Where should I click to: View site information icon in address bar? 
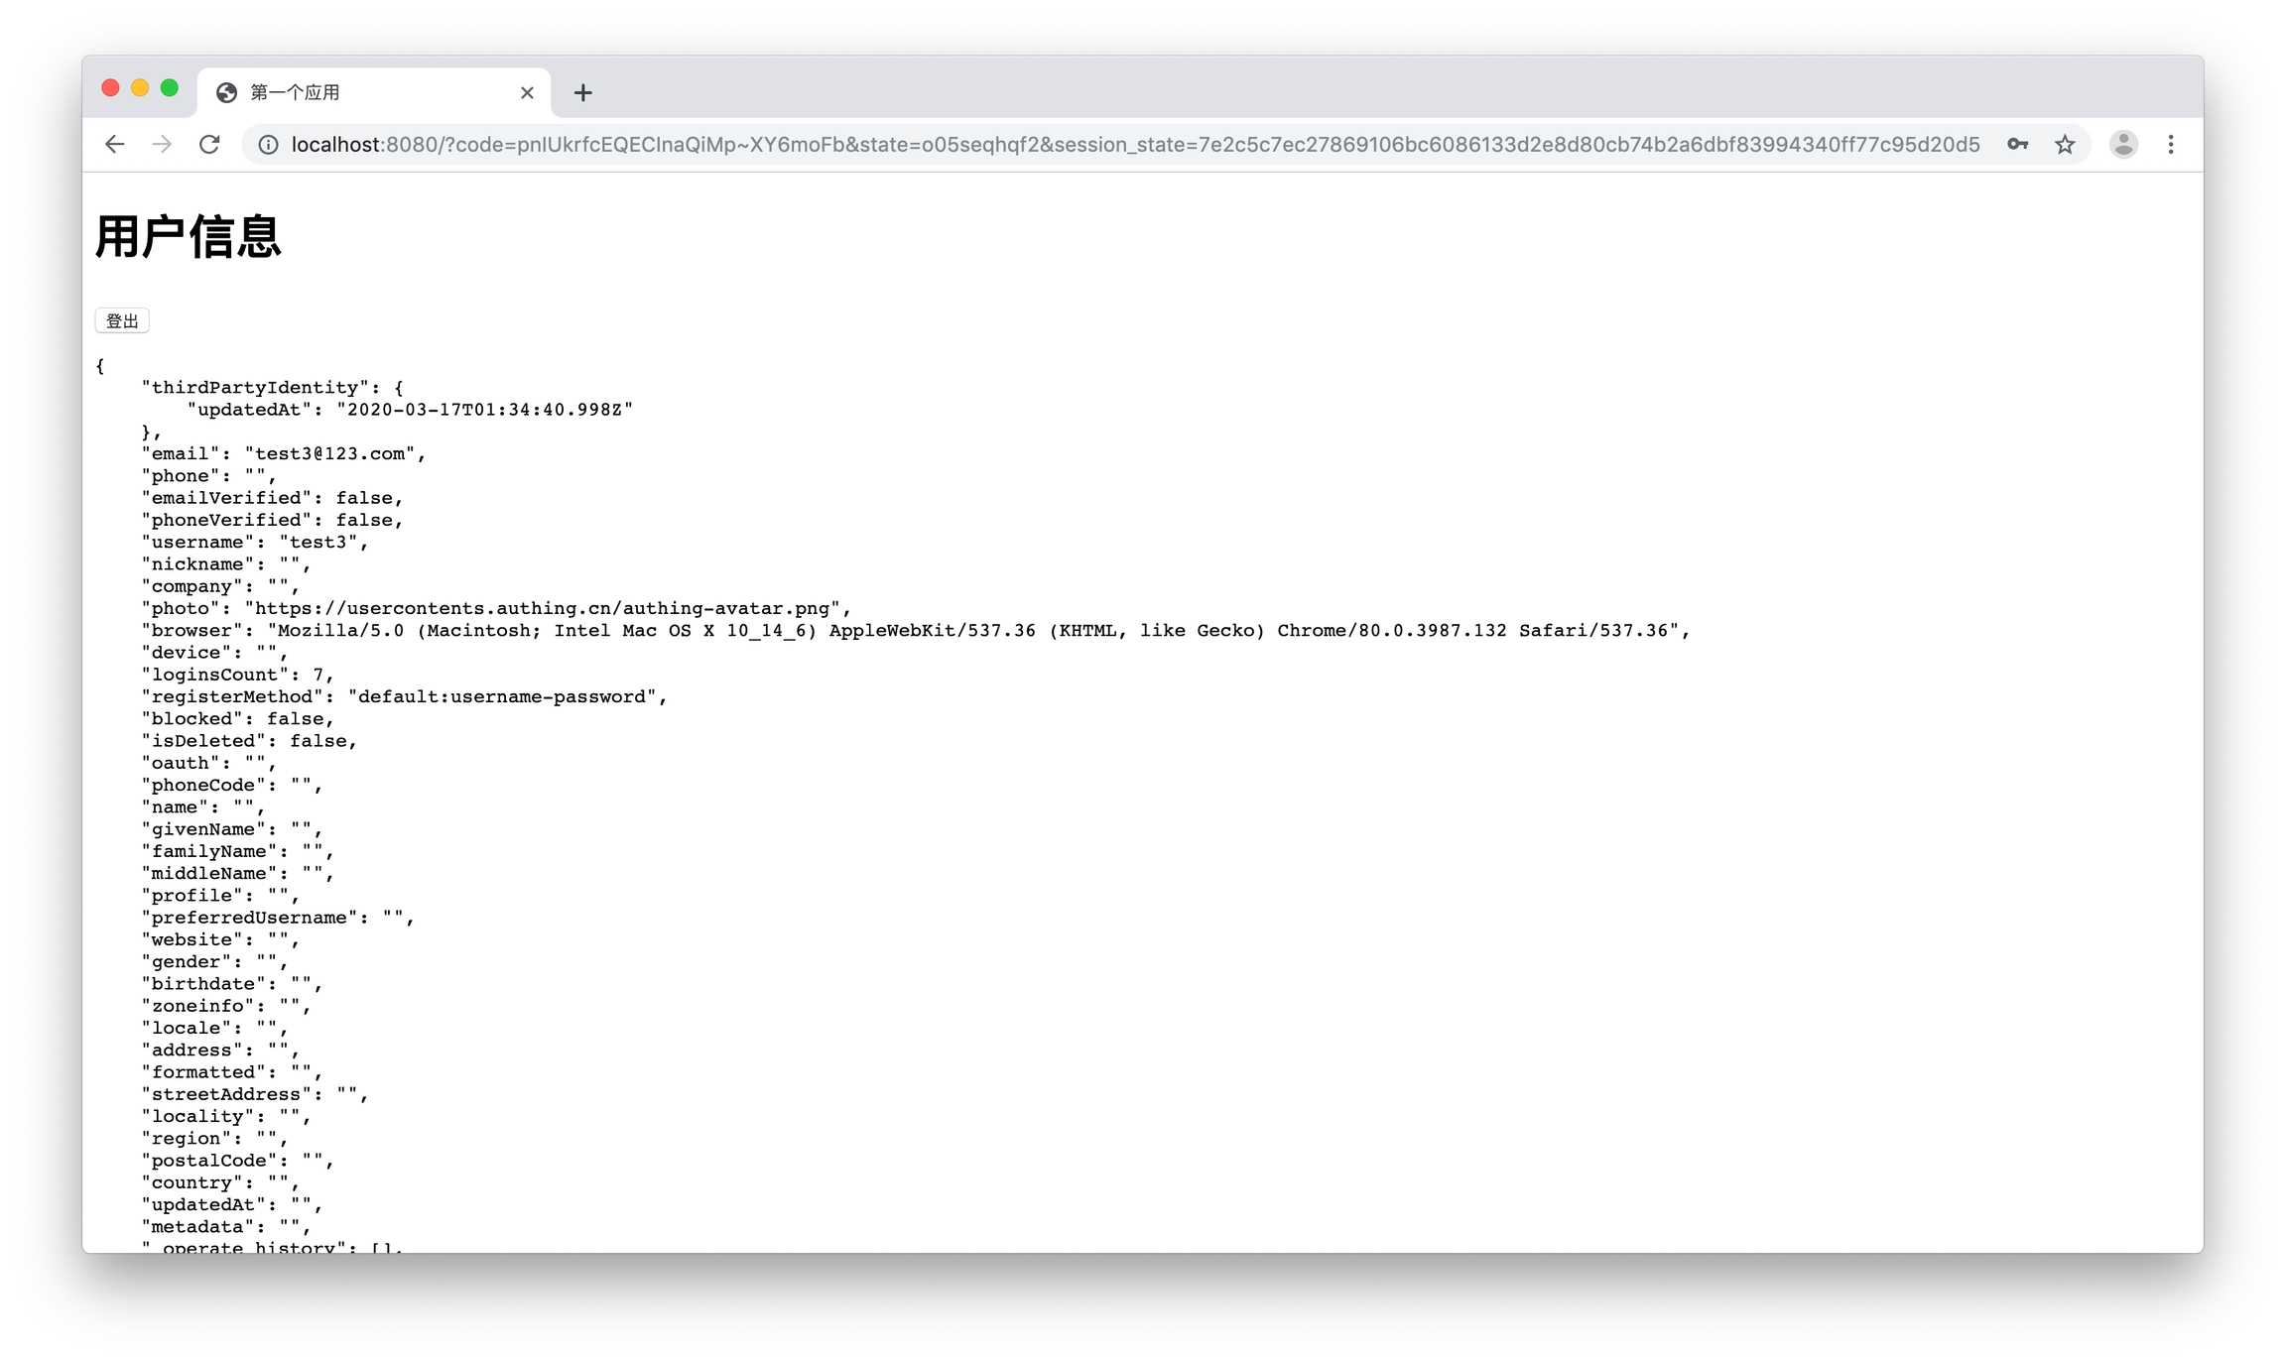(268, 145)
